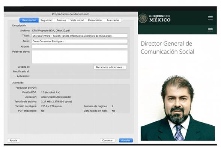Click the Aceptar button
Image resolution: width=221 pixels, height=147 pixels.
tap(126, 140)
